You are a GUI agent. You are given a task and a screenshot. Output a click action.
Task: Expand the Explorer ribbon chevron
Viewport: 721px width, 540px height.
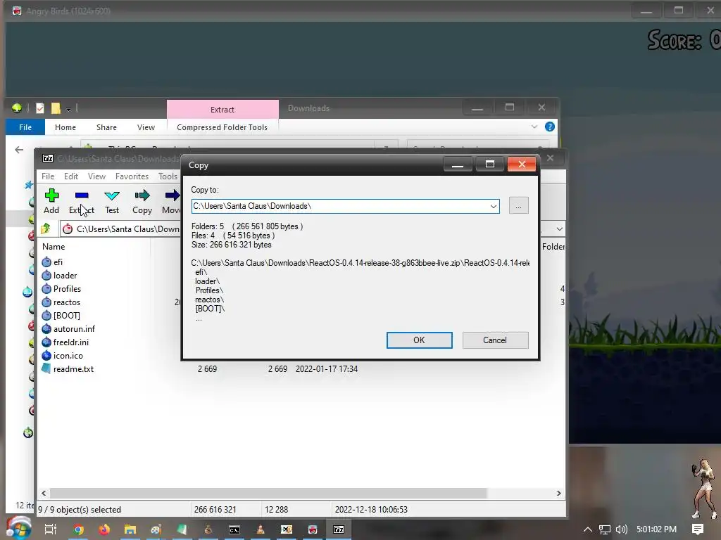click(534, 127)
